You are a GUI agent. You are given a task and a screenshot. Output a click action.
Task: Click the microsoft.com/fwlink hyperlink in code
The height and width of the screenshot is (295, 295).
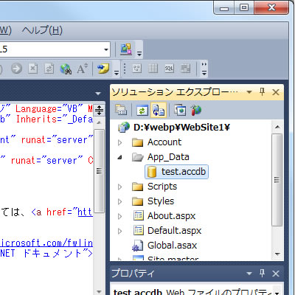[46, 243]
